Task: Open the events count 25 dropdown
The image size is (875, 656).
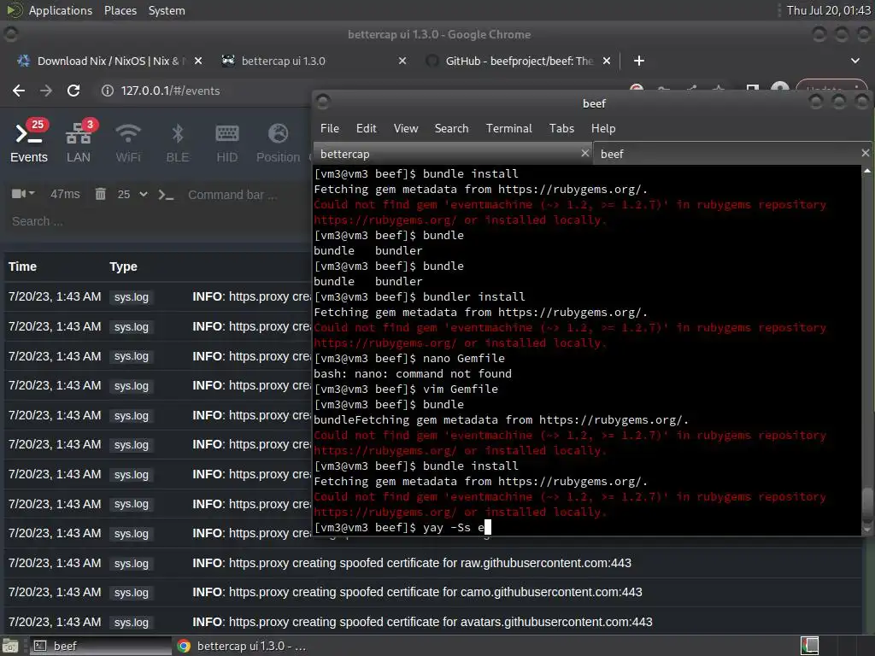Action: (132, 194)
